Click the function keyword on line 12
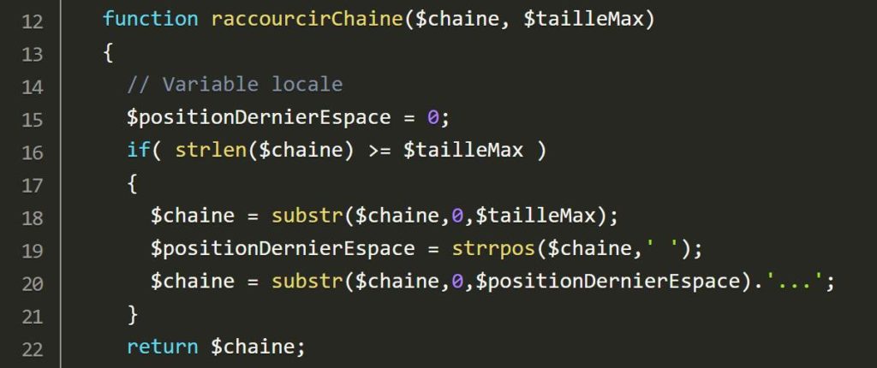 click(x=151, y=20)
